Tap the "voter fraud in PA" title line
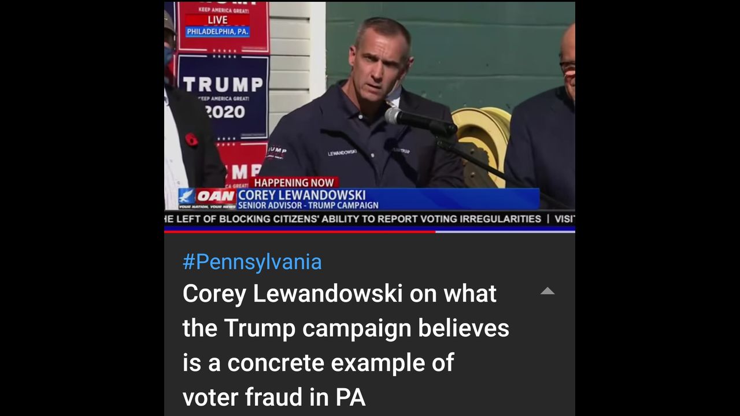The image size is (740, 416). (x=274, y=397)
